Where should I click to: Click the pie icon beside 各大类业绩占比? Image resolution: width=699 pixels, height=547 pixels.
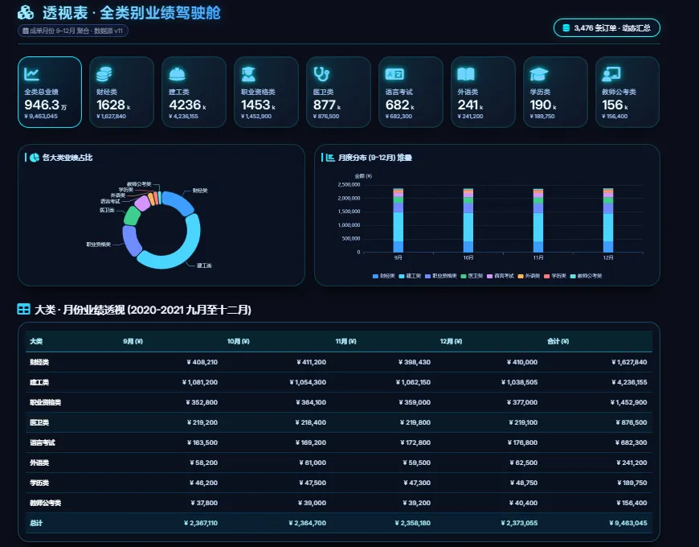34,158
